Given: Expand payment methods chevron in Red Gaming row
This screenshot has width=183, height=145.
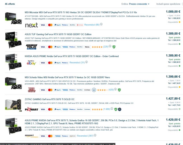Looking at the screenshot, I should (x=94, y=90).
